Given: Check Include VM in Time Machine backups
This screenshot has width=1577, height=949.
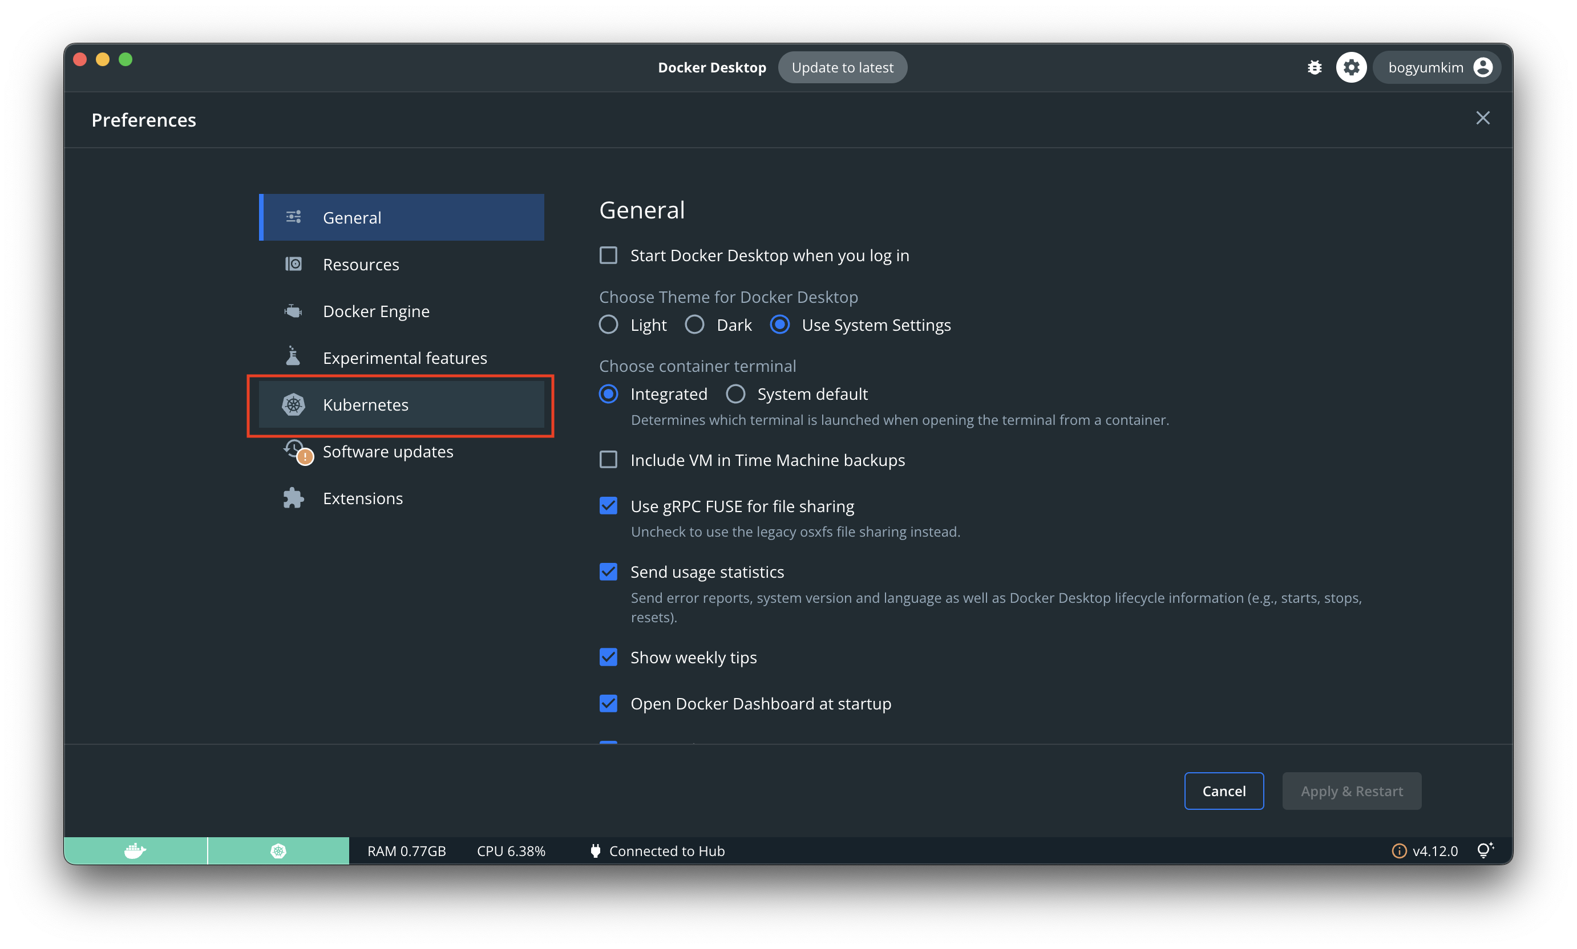Looking at the screenshot, I should coord(608,460).
